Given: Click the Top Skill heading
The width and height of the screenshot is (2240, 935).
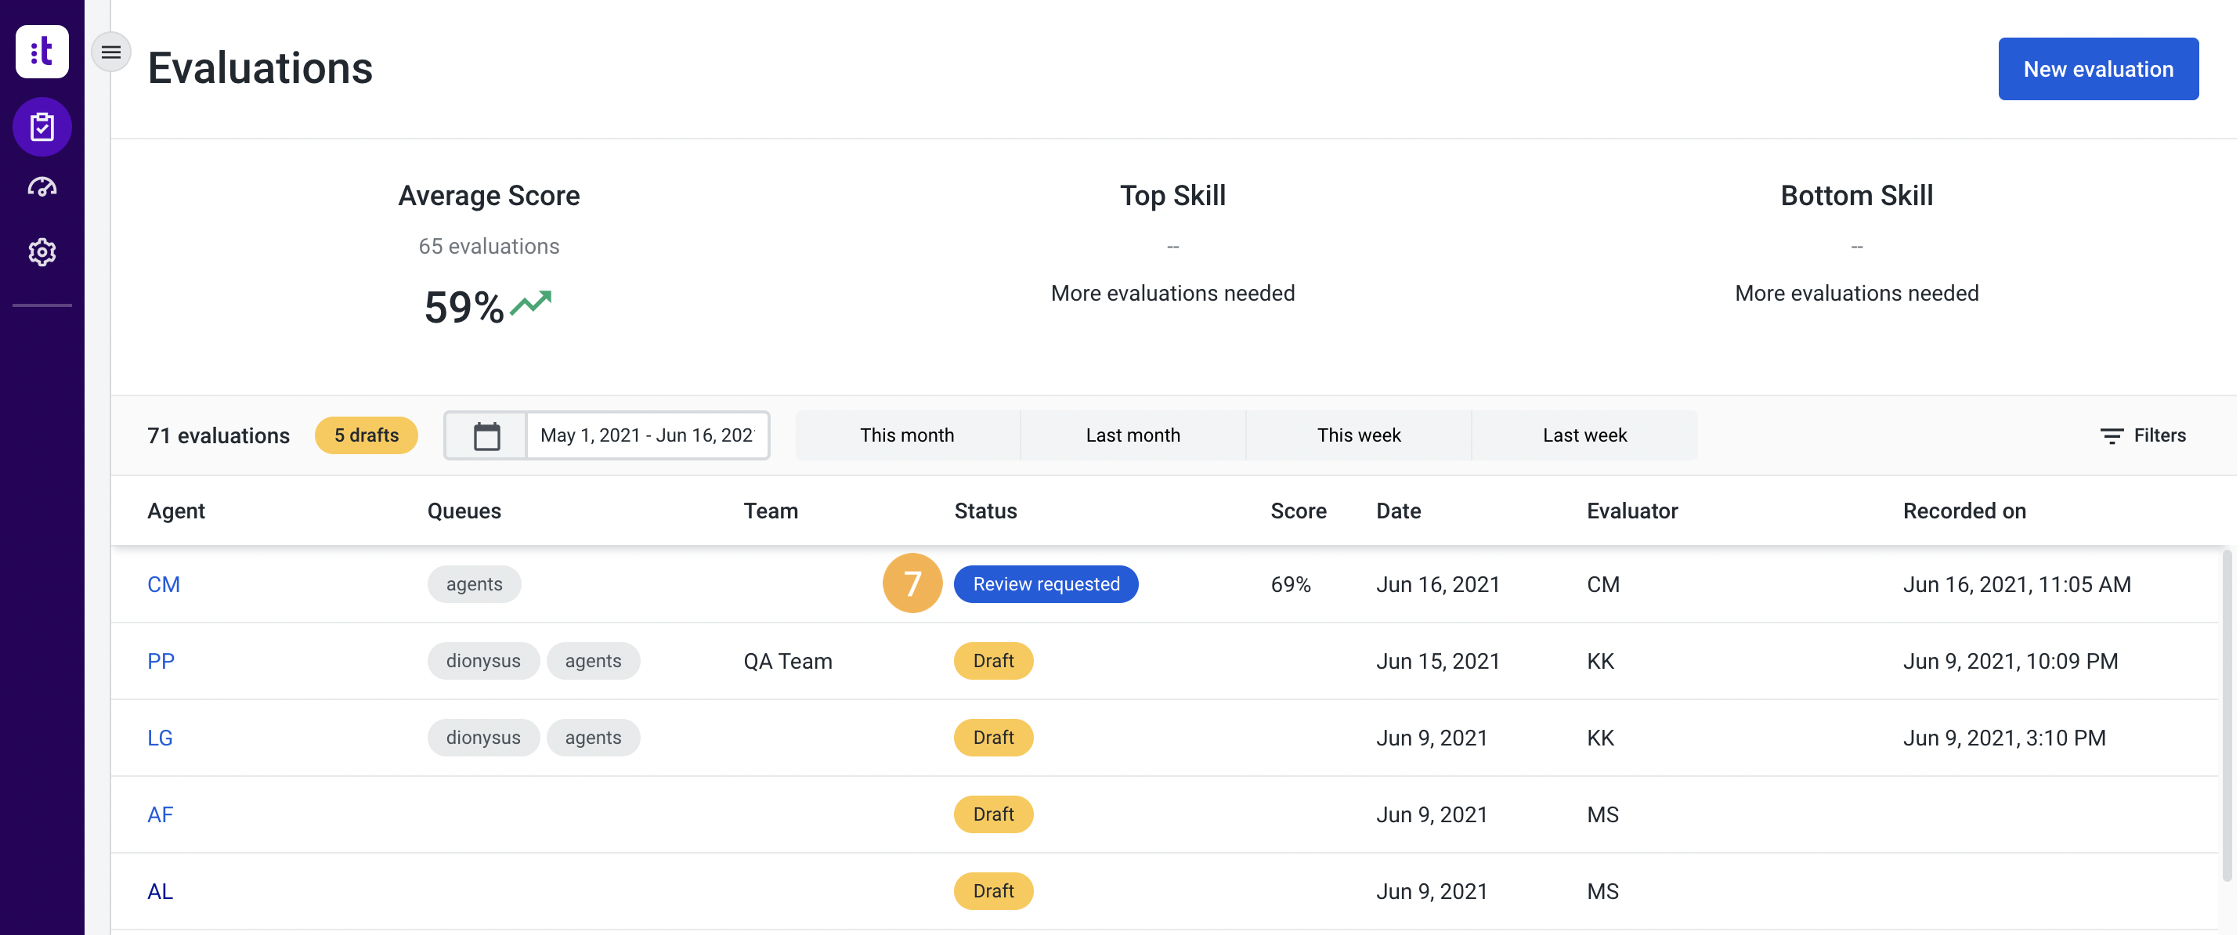Looking at the screenshot, I should (1172, 196).
